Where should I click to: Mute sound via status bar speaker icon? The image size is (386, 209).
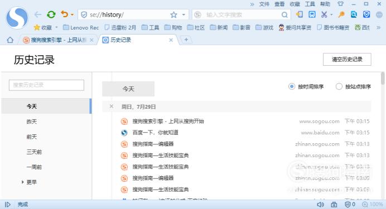(x=320, y=205)
